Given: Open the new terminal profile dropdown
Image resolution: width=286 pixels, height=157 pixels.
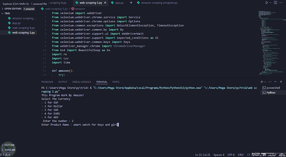Looking at the screenshot, I should [x=265, y=82].
